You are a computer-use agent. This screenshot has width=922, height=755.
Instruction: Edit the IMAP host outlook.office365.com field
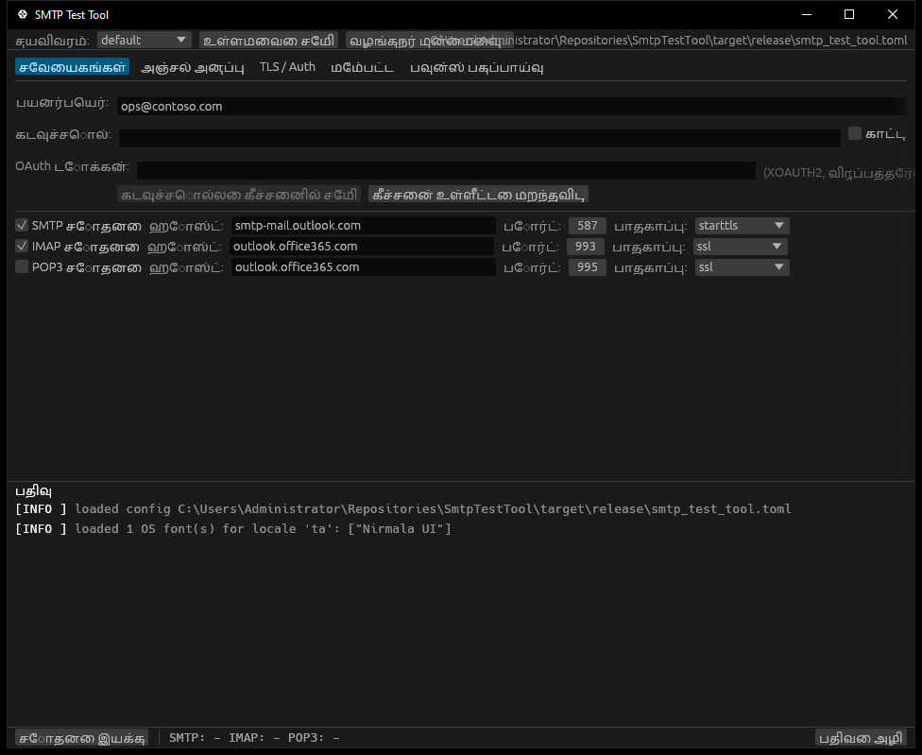point(362,247)
